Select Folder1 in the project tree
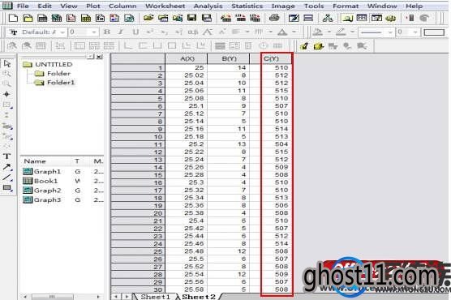451x300 pixels. [x=60, y=83]
